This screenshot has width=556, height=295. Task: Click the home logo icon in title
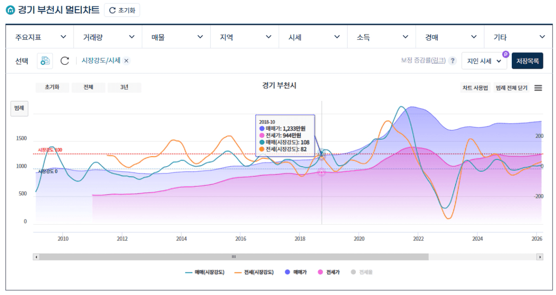pos(10,10)
